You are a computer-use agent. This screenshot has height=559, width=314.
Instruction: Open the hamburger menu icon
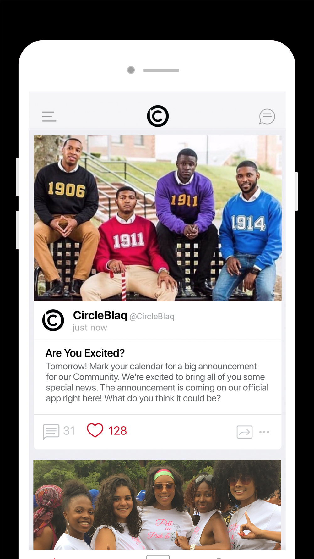[x=49, y=116]
